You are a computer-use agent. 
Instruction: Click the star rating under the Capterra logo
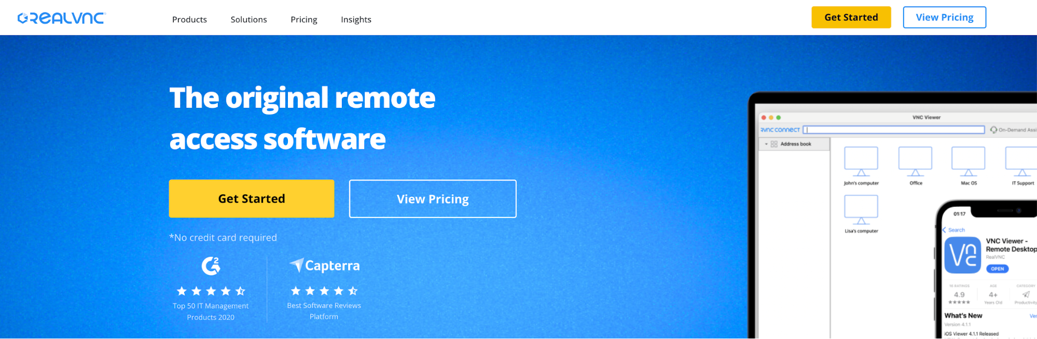pos(324,291)
